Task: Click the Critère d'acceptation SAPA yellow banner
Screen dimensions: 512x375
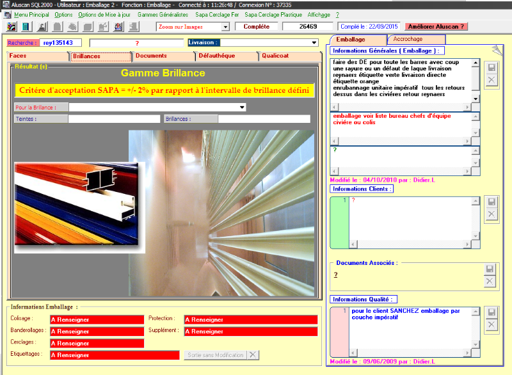Action: (x=164, y=90)
